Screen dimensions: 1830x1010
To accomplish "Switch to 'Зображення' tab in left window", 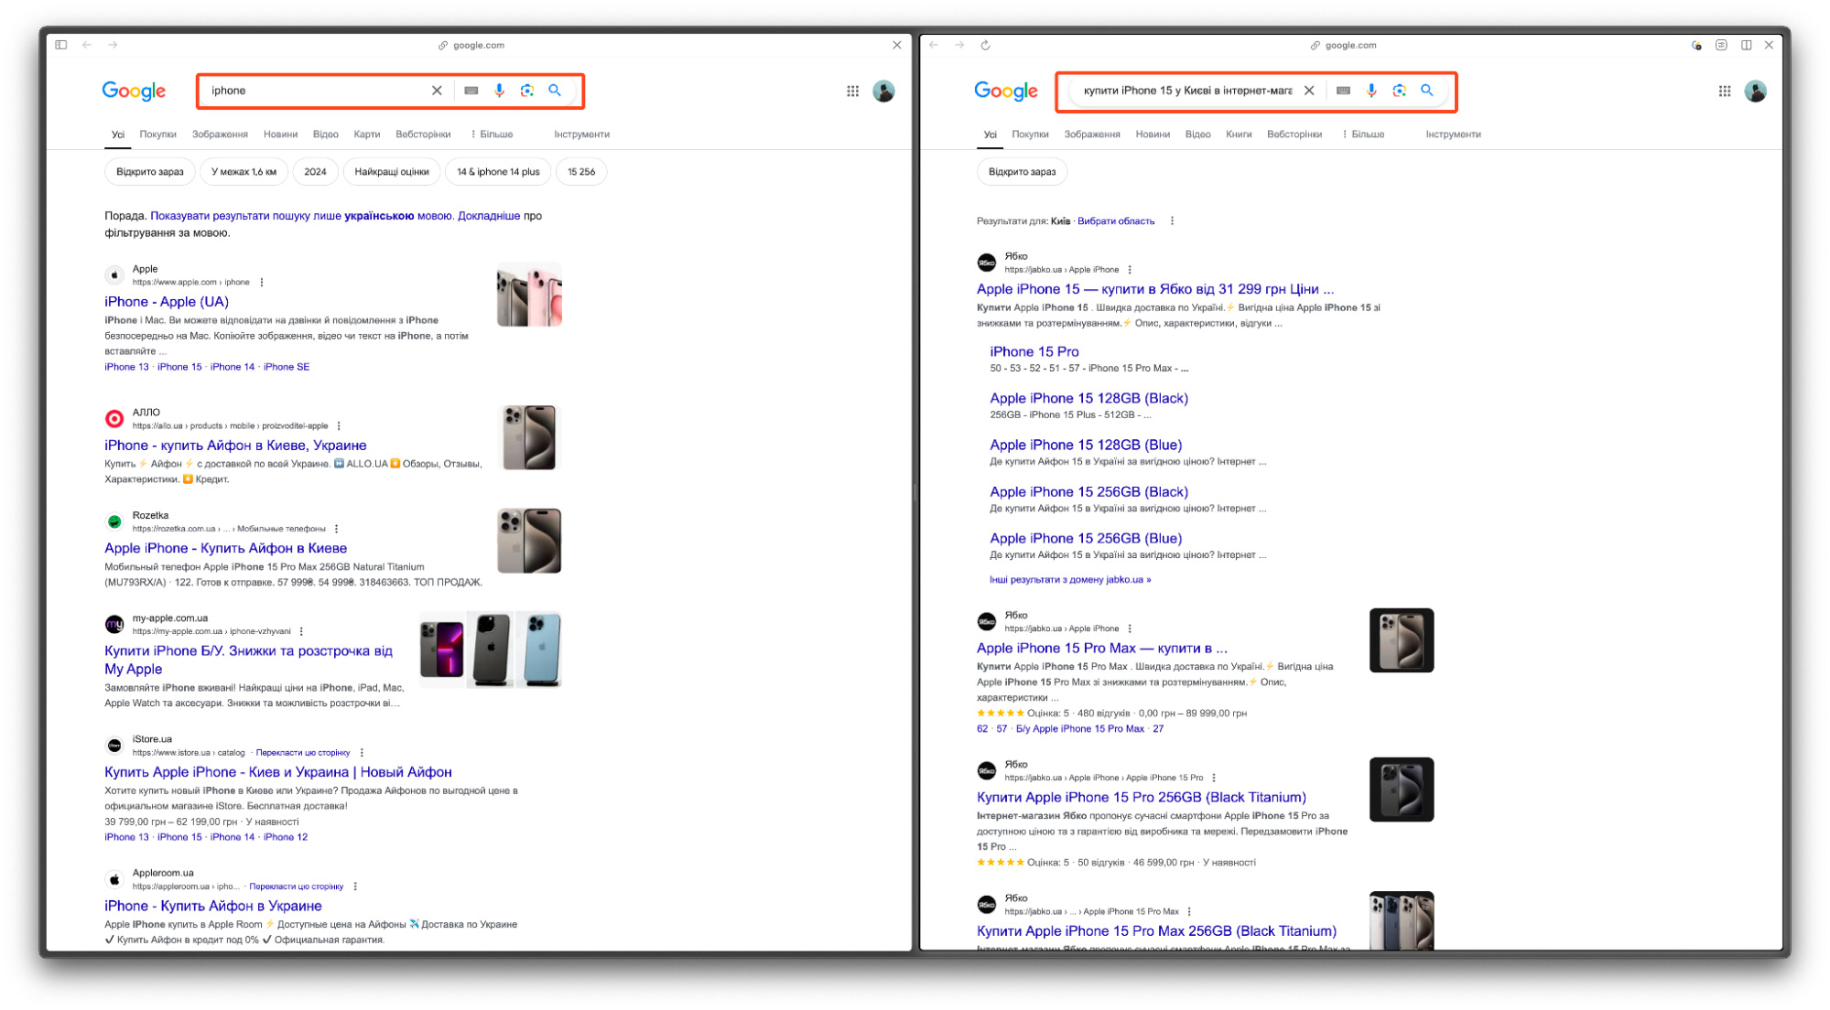I will pos(220,134).
